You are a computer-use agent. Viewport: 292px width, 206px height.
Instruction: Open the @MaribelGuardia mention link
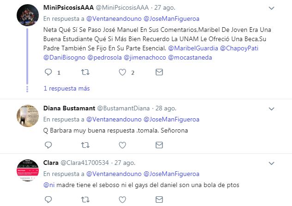[x=193, y=48]
